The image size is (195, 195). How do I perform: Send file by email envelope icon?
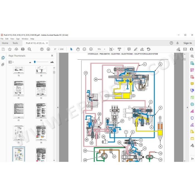point(185,49)
